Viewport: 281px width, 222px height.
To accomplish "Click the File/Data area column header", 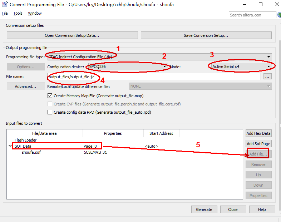I will (44, 133).
